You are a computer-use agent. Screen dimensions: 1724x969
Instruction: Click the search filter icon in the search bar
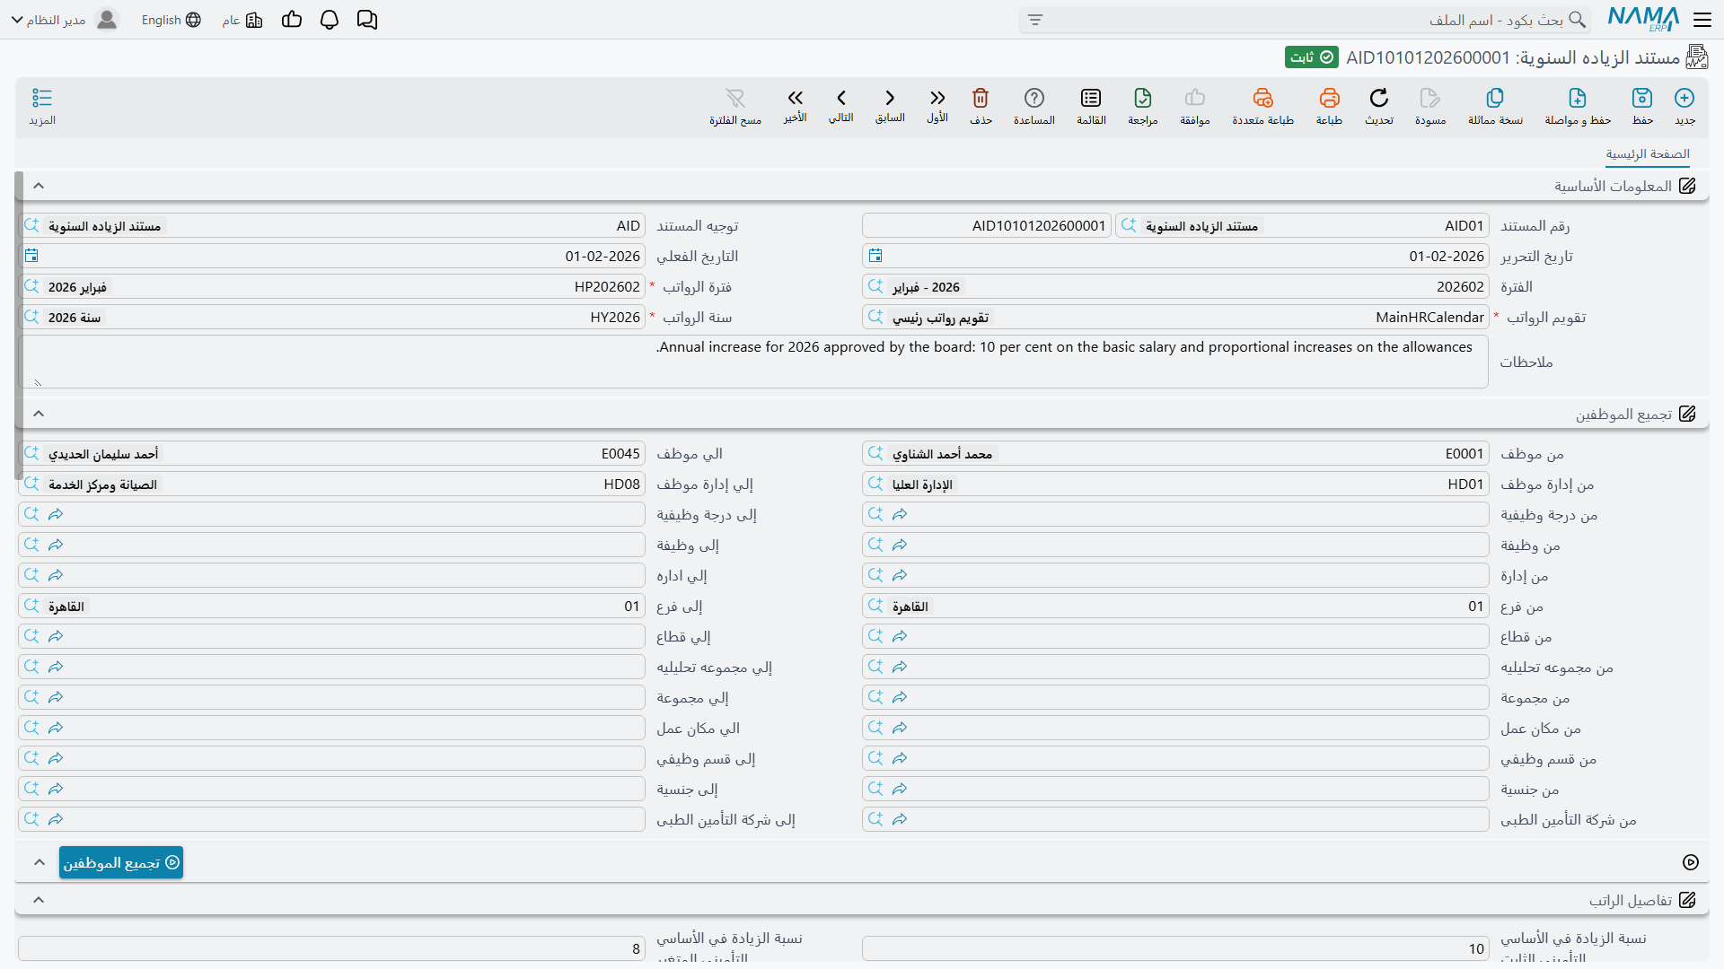tap(1035, 20)
